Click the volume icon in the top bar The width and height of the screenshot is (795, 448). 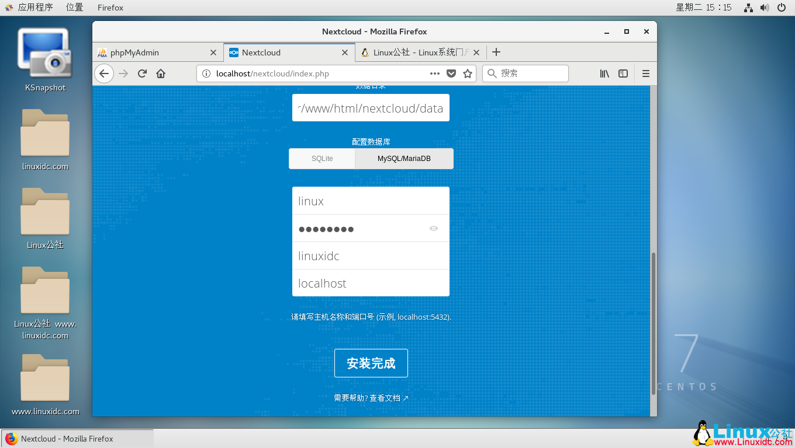[x=765, y=8]
